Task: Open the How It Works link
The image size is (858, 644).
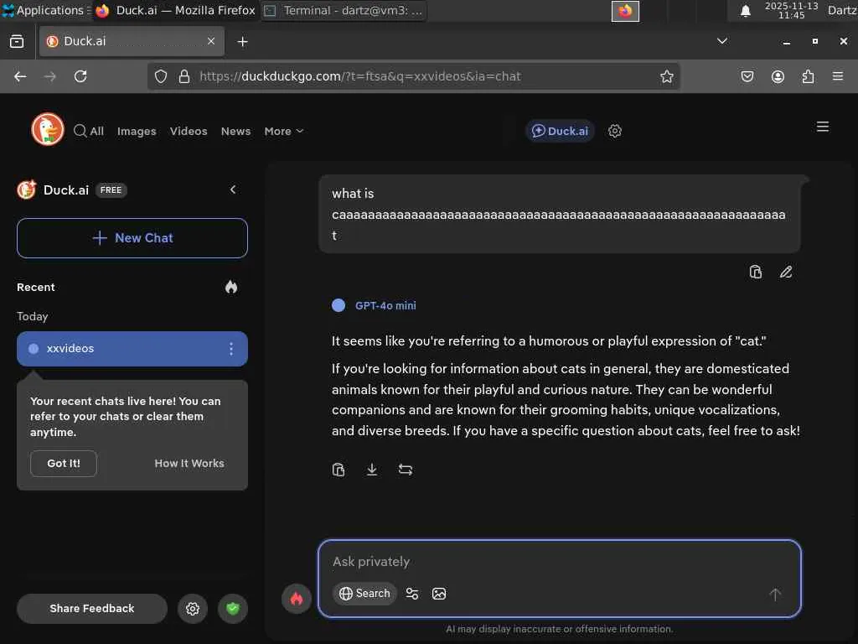Action: (189, 463)
